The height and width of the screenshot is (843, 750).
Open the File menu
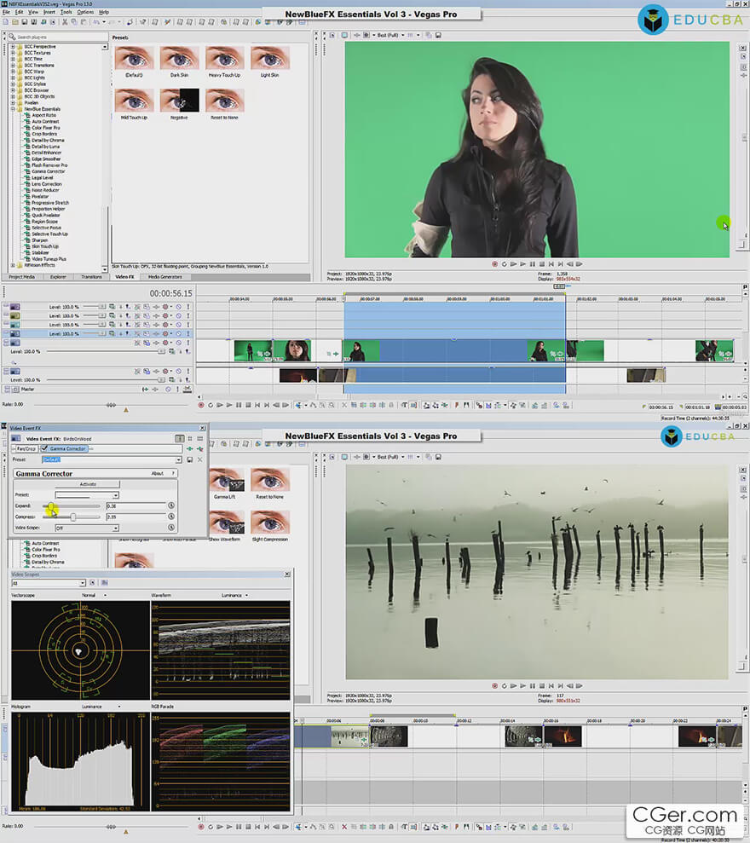click(x=6, y=12)
